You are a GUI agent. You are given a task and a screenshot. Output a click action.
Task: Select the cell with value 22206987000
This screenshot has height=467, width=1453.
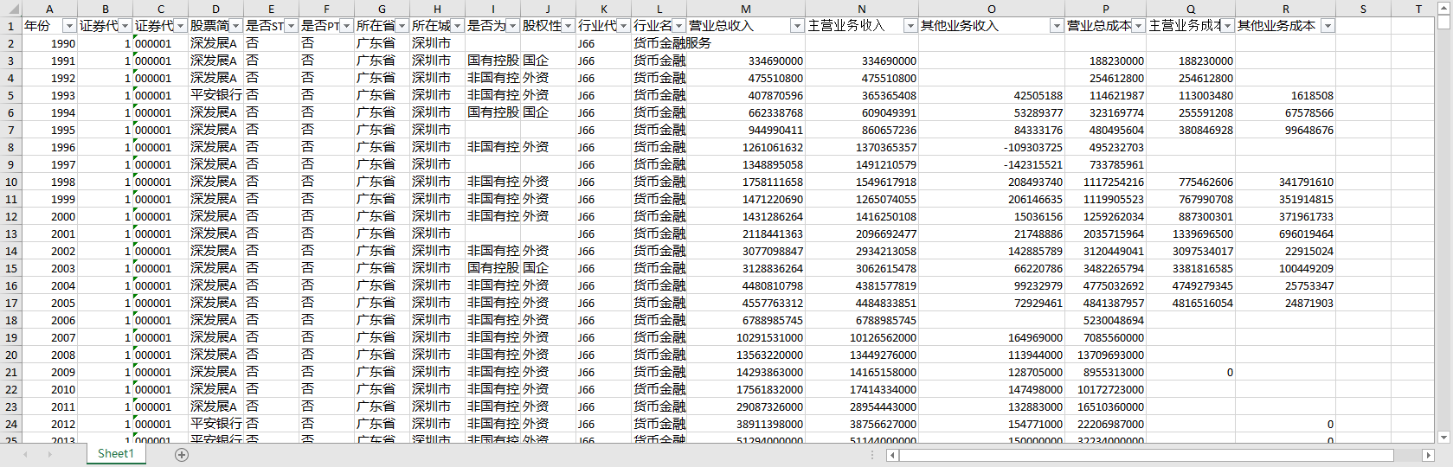(x=1105, y=424)
